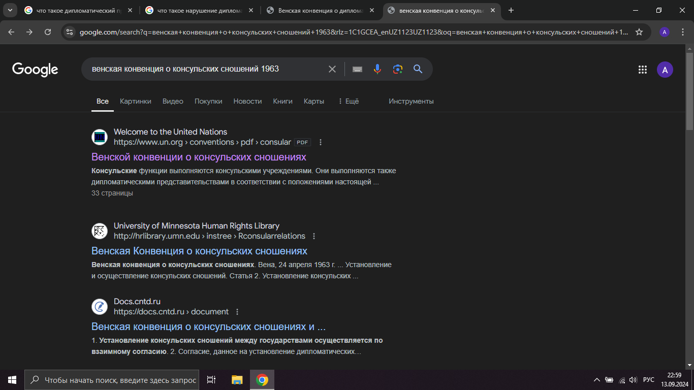Clear the search query with X icon
Image resolution: width=694 pixels, height=390 pixels.
332,69
